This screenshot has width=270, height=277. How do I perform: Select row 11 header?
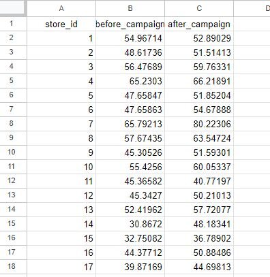pyautogui.click(x=13, y=167)
